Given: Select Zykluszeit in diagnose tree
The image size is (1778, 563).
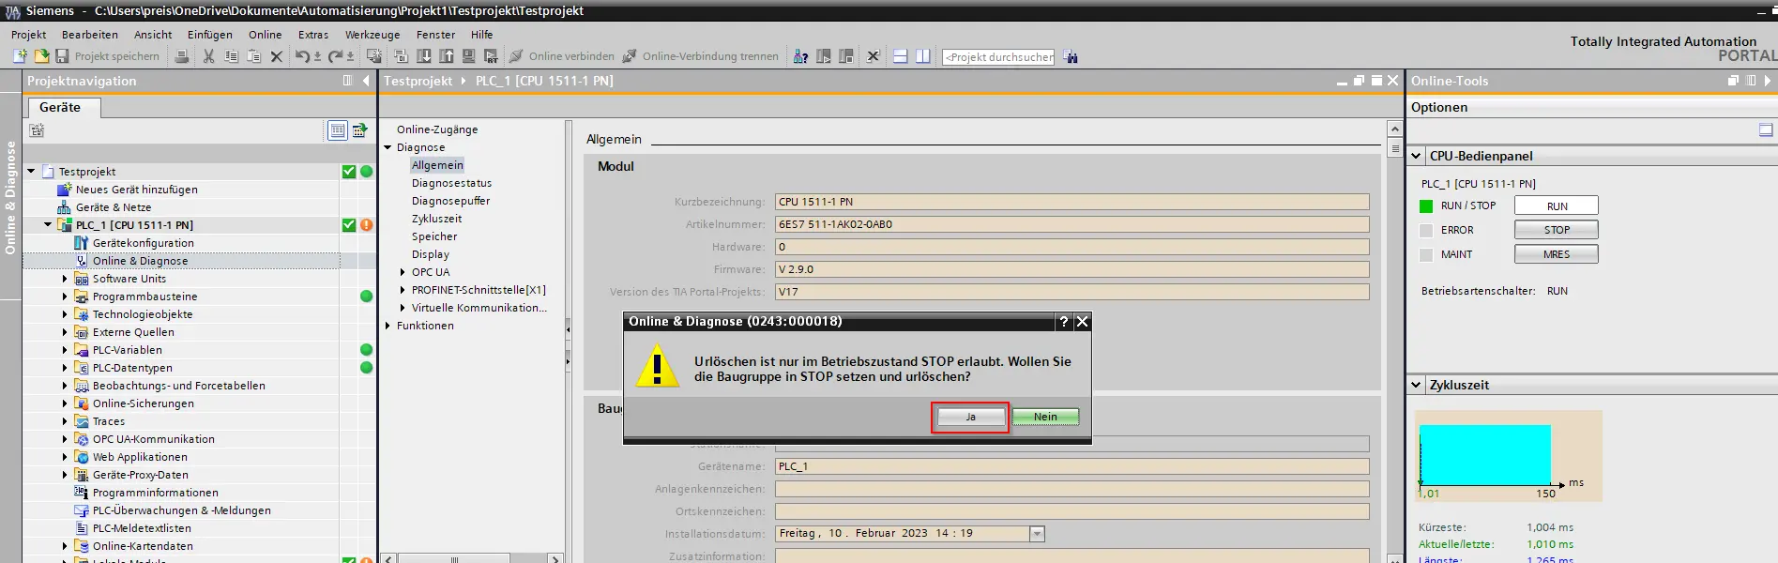Looking at the screenshot, I should tap(436, 219).
